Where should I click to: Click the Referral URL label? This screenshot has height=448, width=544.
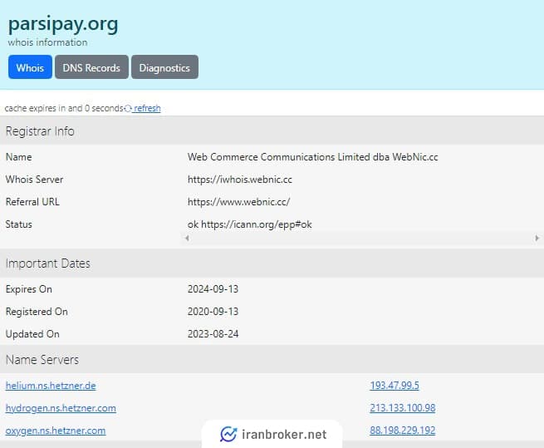[x=32, y=202]
